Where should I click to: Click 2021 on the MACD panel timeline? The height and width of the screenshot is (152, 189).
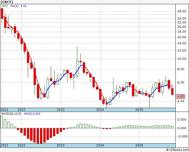(x=4, y=145)
